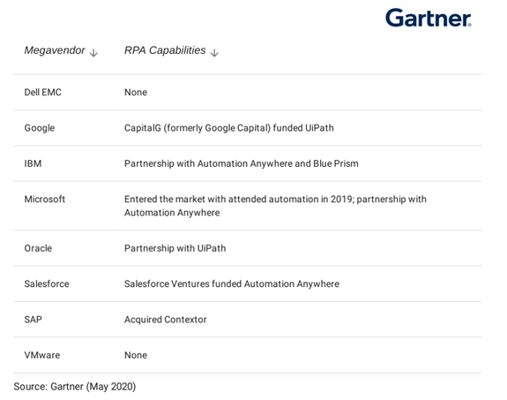
Task: Click the Microsoft attended automation description
Action: [x=275, y=206]
